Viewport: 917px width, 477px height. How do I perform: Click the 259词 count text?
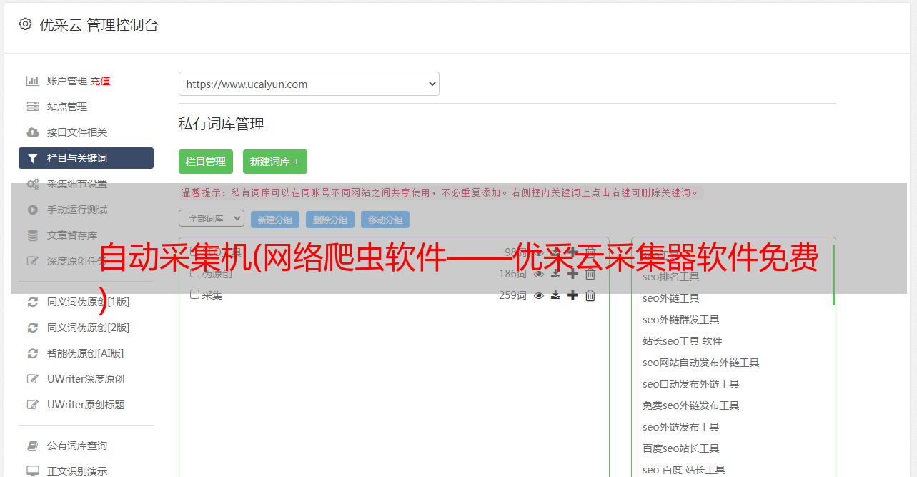[x=512, y=295]
